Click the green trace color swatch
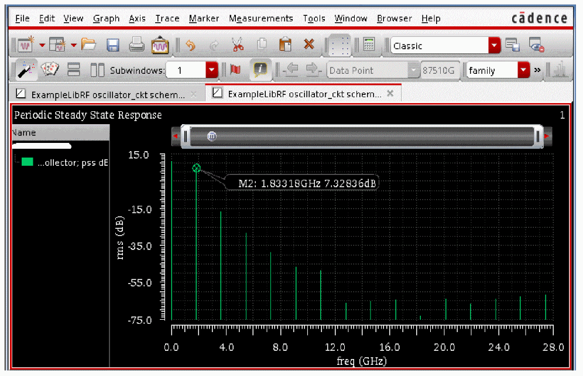This screenshot has width=583, height=376. 28,162
